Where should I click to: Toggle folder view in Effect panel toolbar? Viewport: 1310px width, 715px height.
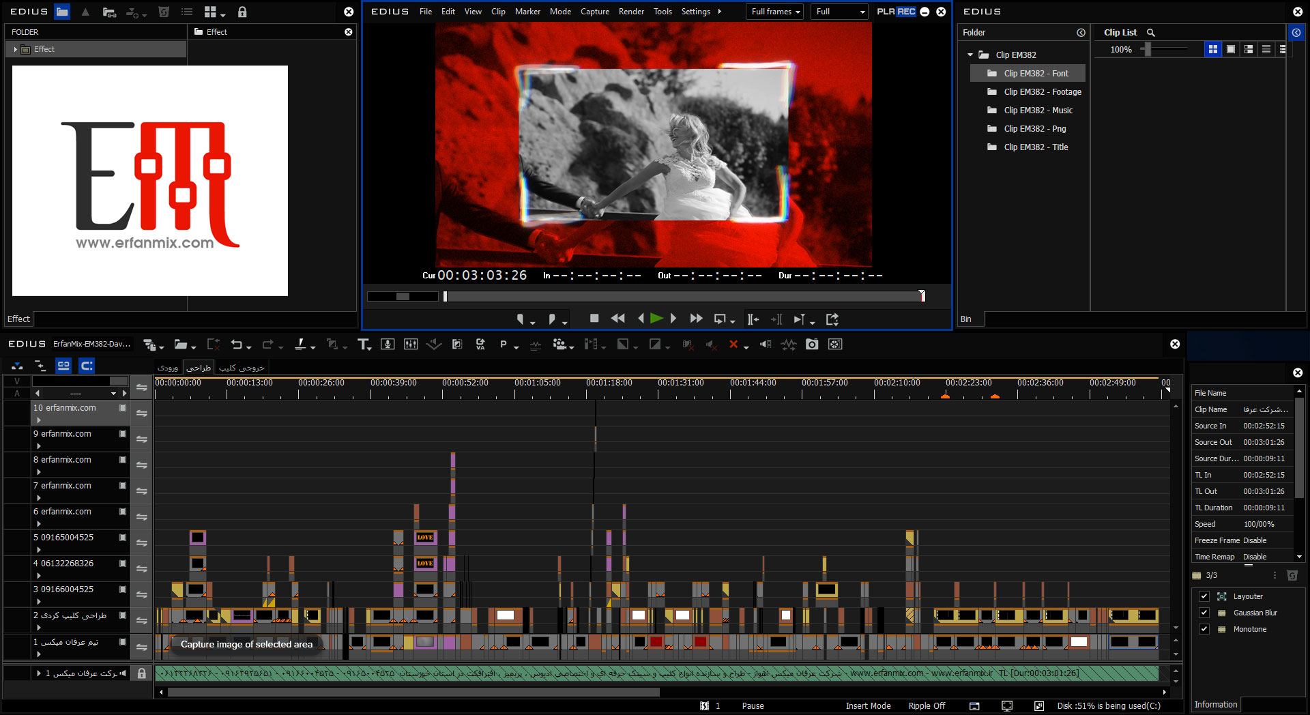click(x=62, y=12)
